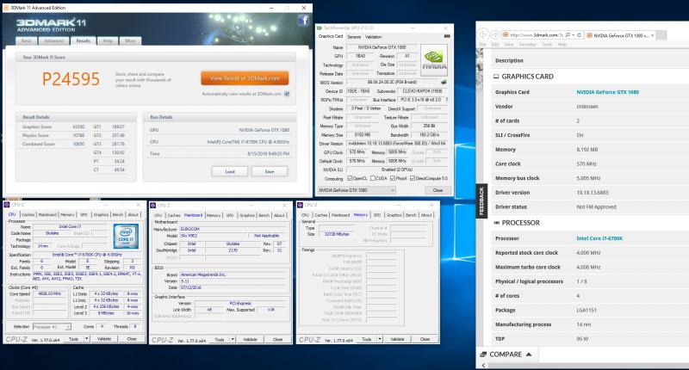The image size is (689, 370).
Task: Refresh the 3dmark.com page
Action: click(579, 34)
